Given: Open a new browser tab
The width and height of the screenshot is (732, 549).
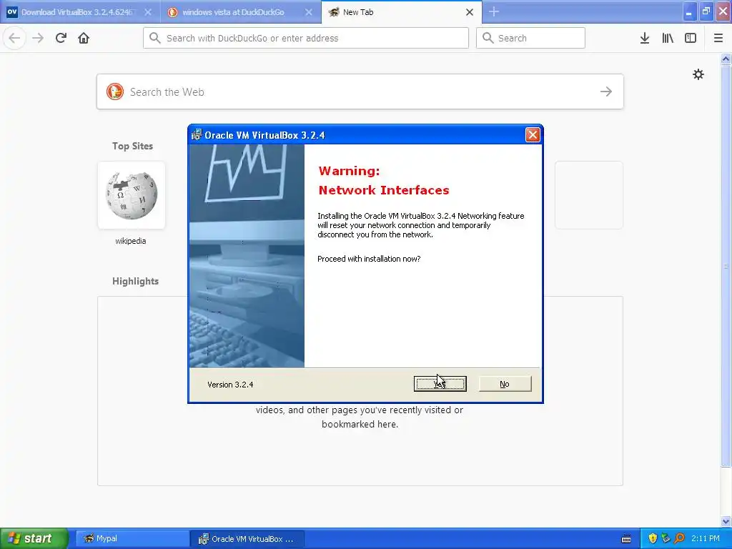Looking at the screenshot, I should tap(494, 11).
